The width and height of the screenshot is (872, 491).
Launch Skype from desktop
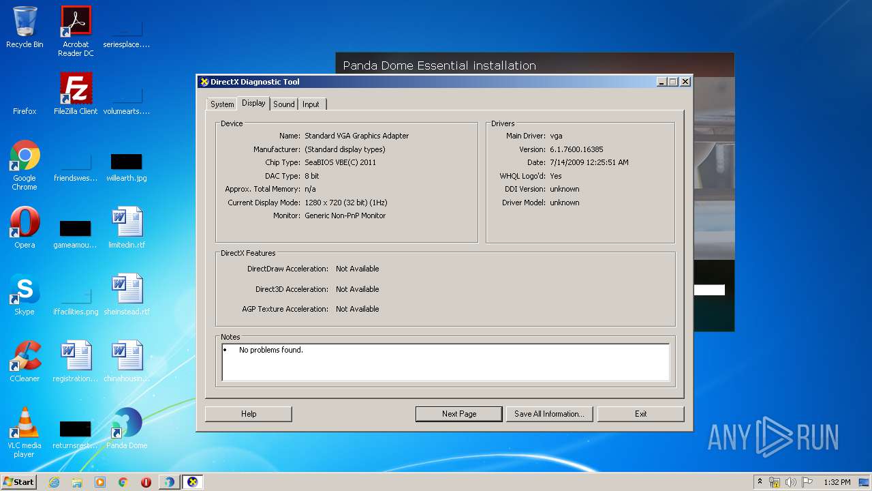tap(25, 295)
